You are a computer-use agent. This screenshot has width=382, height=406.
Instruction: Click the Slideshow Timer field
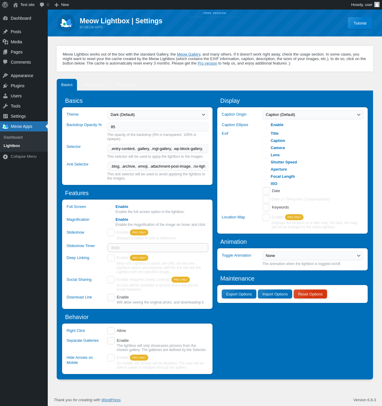[x=158, y=248]
